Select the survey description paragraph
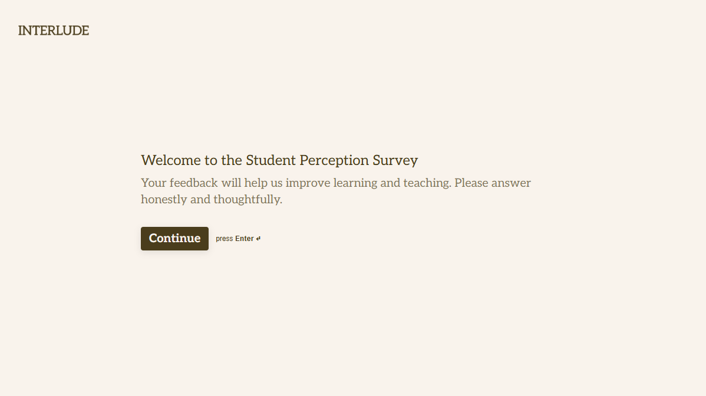The height and width of the screenshot is (396, 706). pos(335,190)
